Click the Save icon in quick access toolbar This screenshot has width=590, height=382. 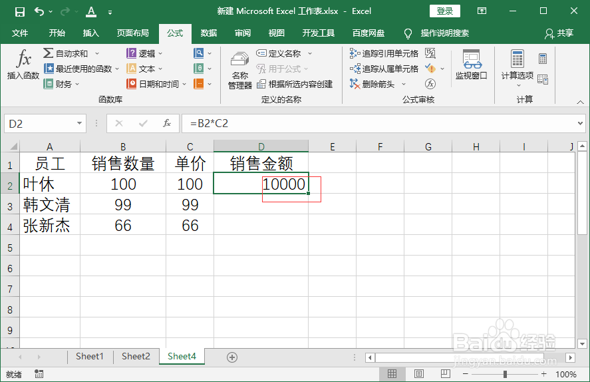coord(19,12)
